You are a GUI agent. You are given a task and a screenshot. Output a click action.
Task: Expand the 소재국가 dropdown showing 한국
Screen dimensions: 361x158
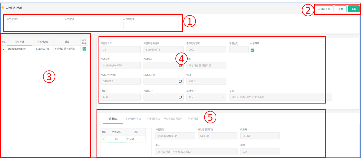click(206, 97)
